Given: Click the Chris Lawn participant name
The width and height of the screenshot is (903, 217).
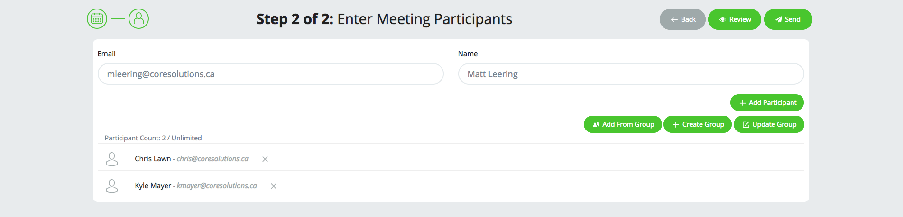Looking at the screenshot, I should [x=152, y=159].
